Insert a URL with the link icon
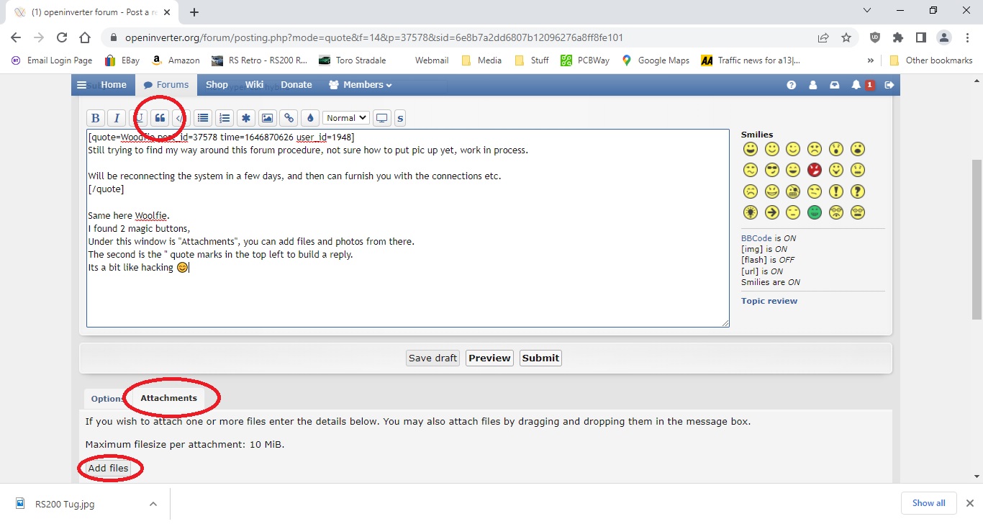This screenshot has width=983, height=524. [289, 118]
